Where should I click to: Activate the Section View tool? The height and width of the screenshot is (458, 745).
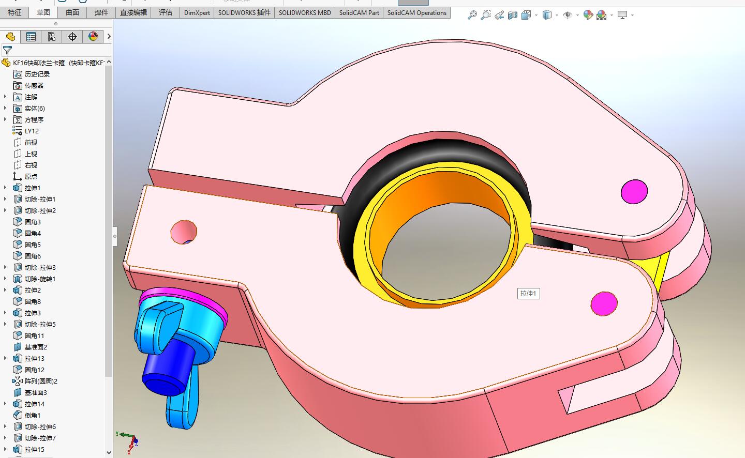(x=513, y=16)
